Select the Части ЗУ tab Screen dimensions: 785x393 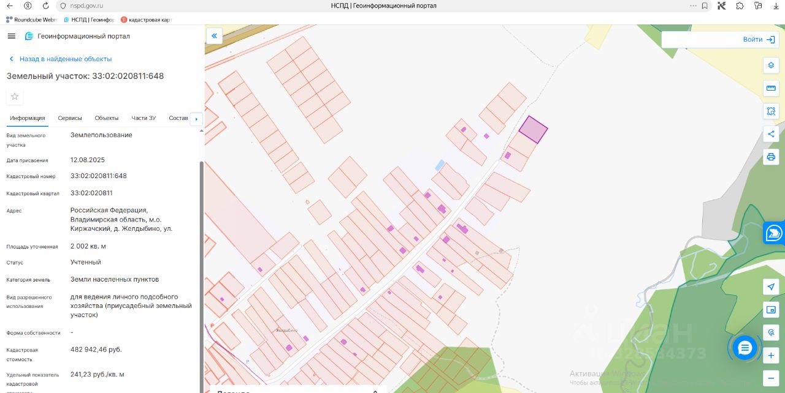pyautogui.click(x=144, y=118)
